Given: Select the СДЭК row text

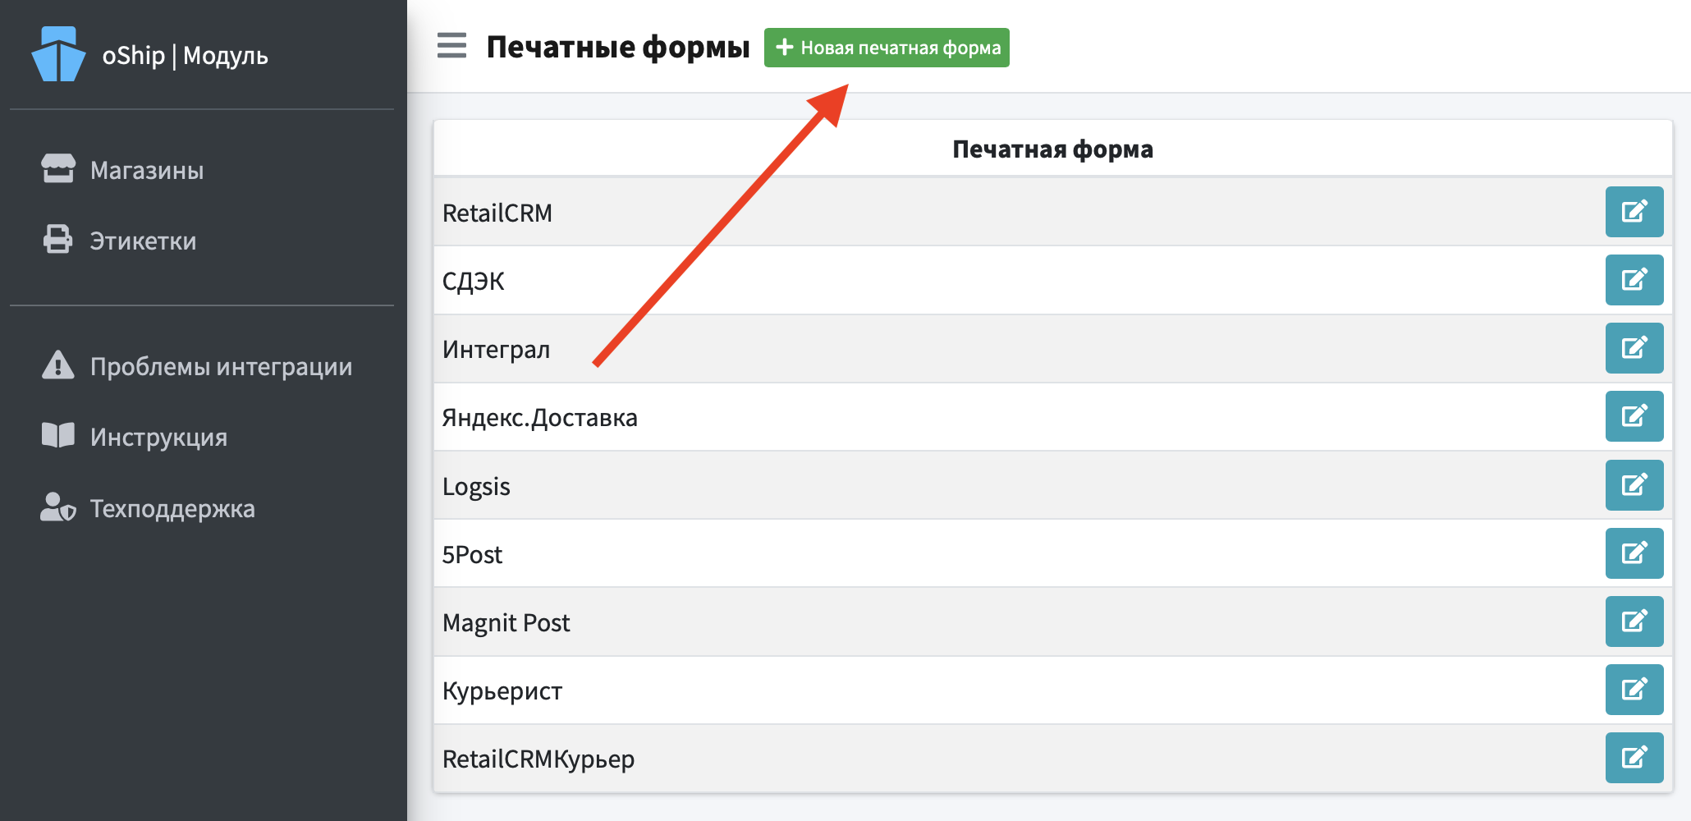Looking at the screenshot, I should (474, 281).
